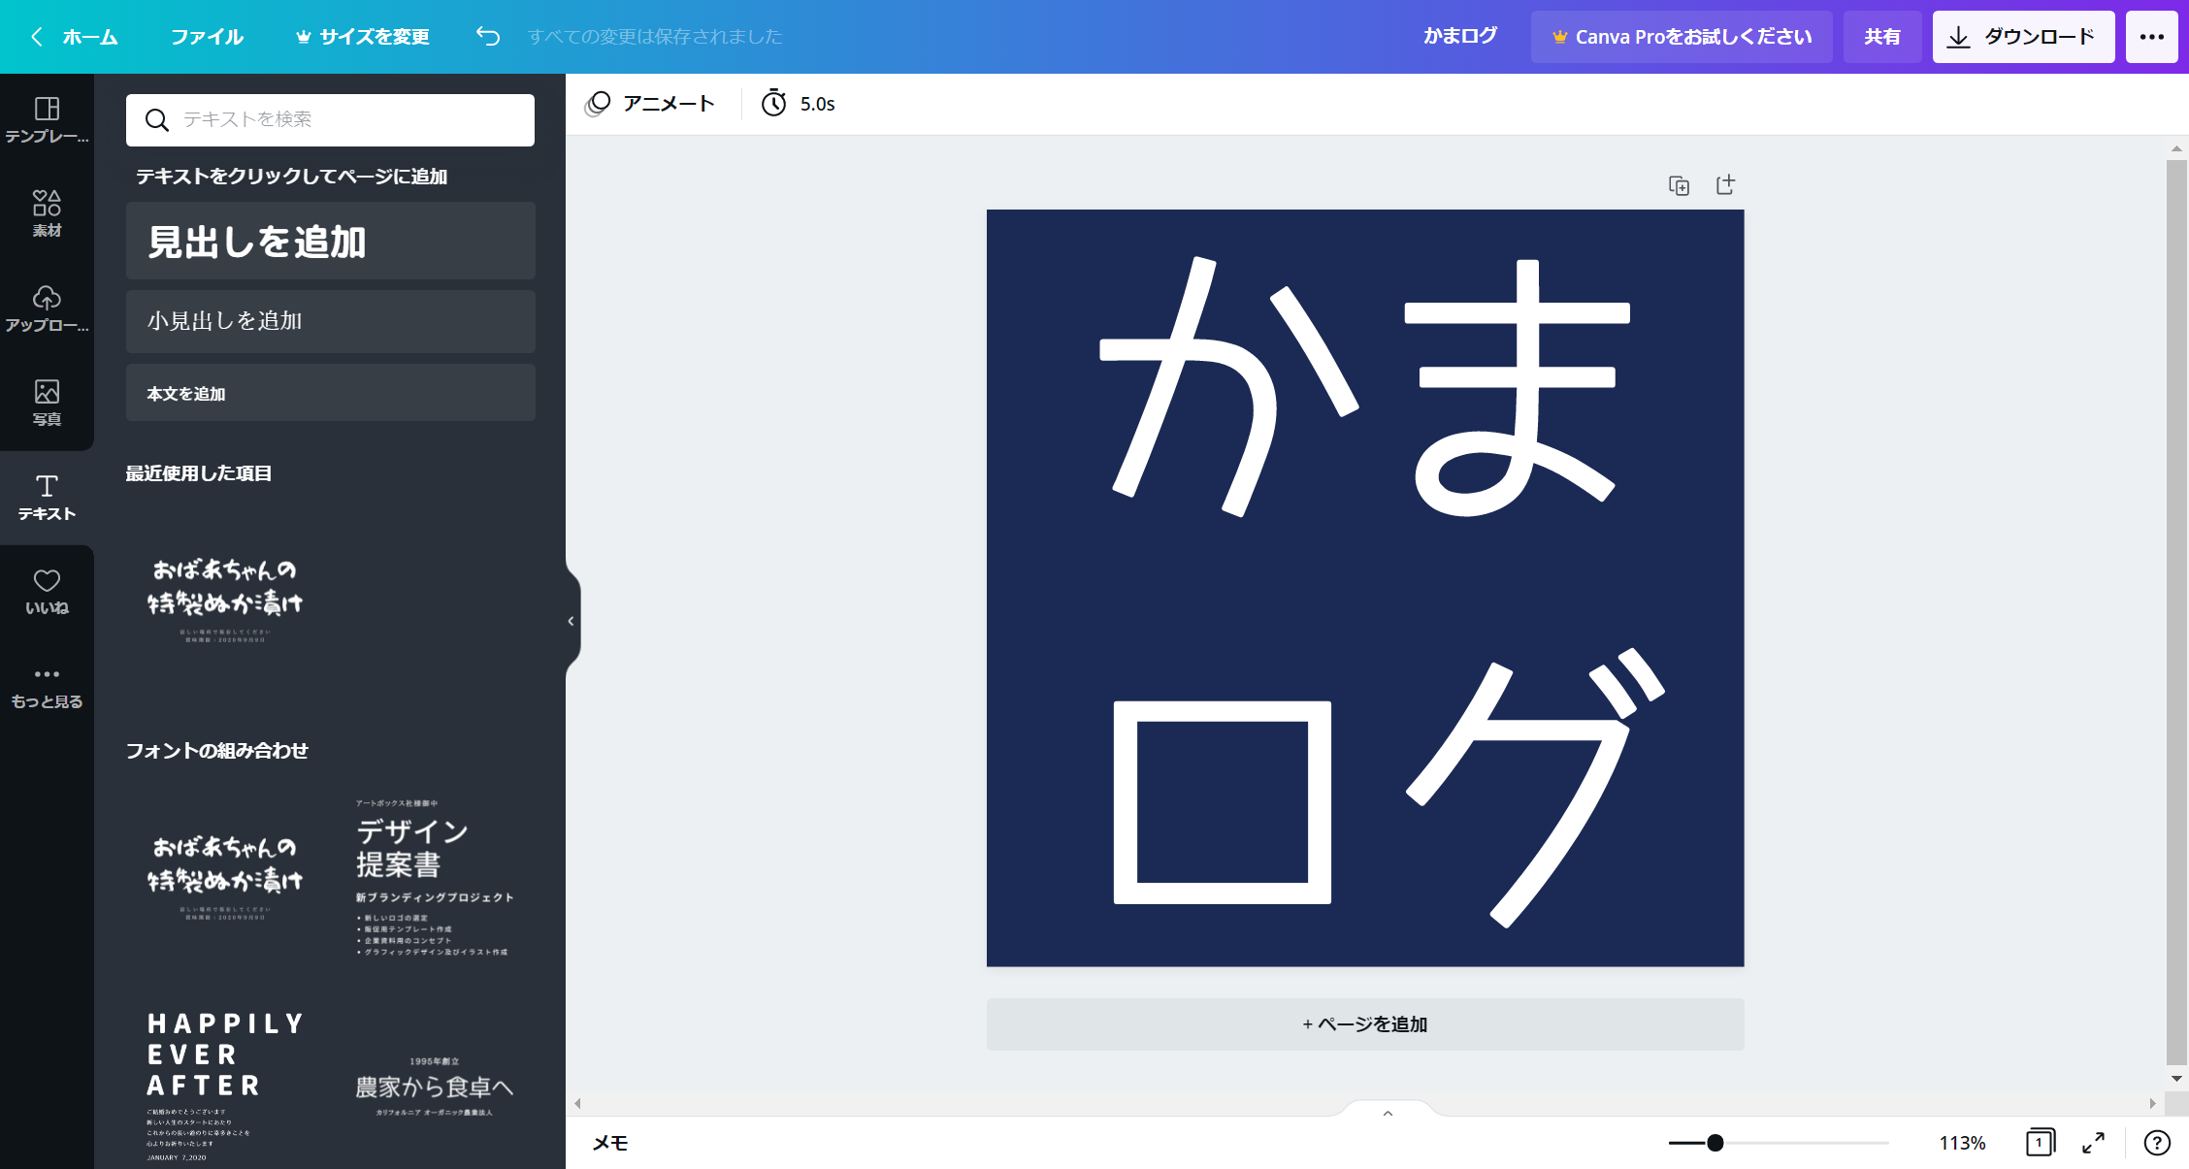Change the 5.0s page timing

tap(798, 104)
